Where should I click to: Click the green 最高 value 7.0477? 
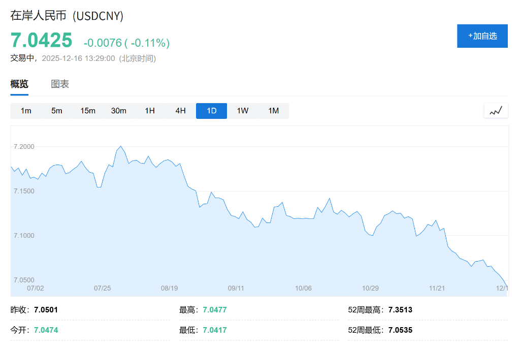[x=214, y=309]
